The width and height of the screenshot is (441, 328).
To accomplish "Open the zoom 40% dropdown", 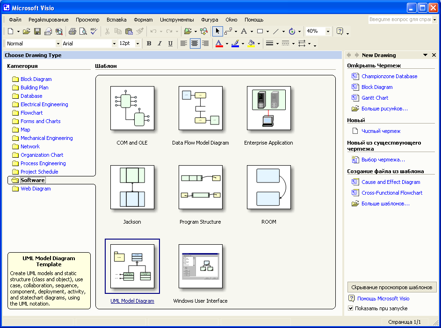I will click(x=328, y=31).
